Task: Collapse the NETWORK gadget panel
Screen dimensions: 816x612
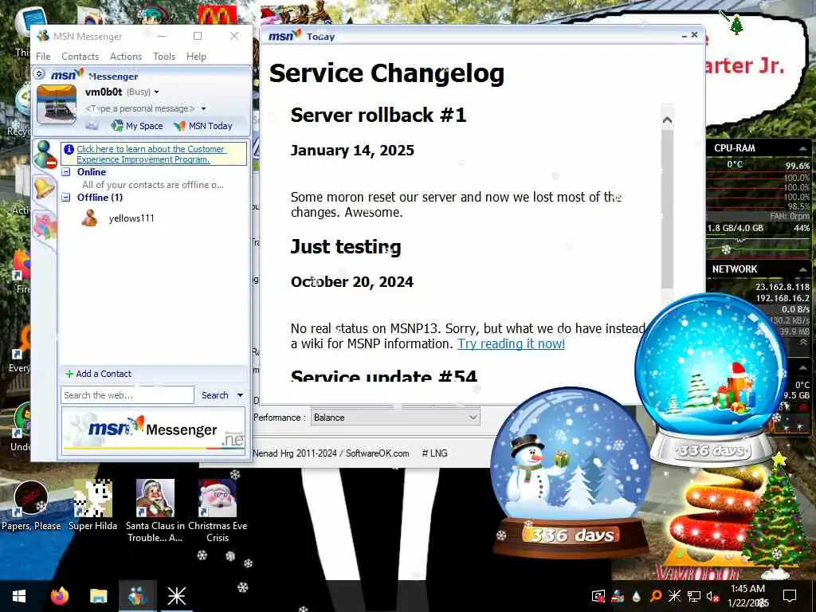Action: (802, 269)
